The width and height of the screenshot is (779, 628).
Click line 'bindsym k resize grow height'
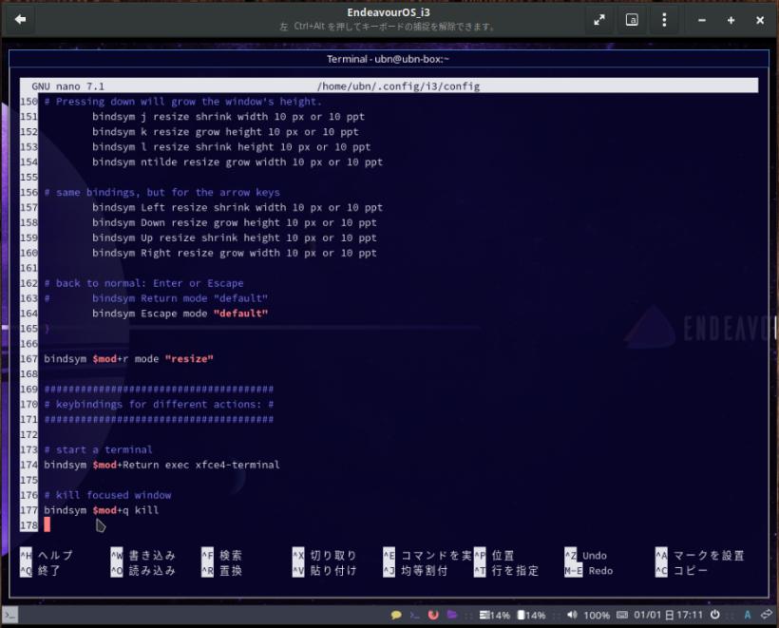coord(225,132)
